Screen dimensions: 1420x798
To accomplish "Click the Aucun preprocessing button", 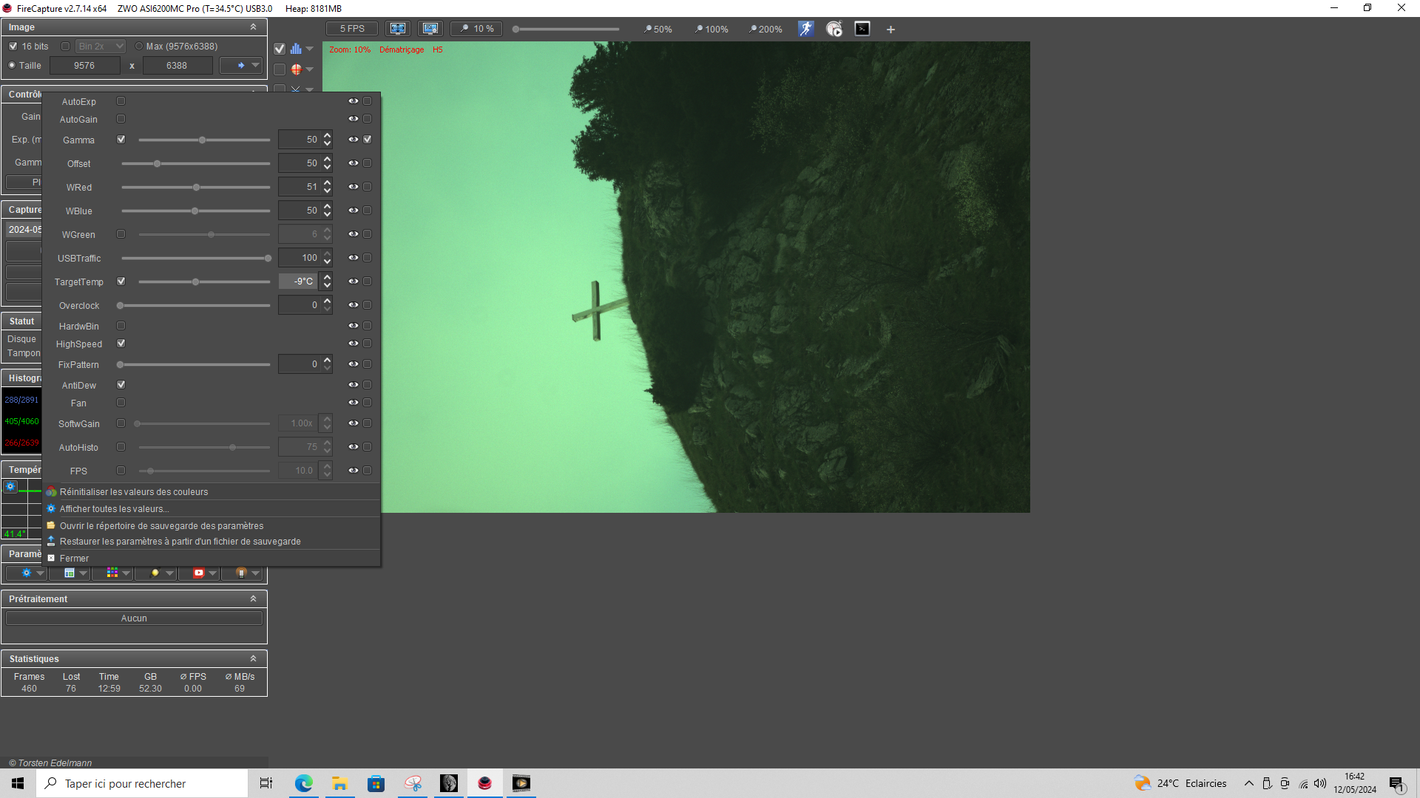I will 134,618.
